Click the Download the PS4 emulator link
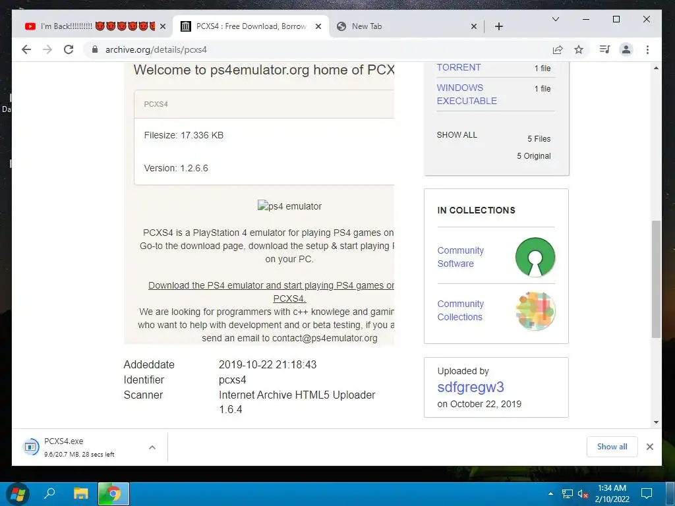Image resolution: width=675 pixels, height=506 pixels. (271, 292)
